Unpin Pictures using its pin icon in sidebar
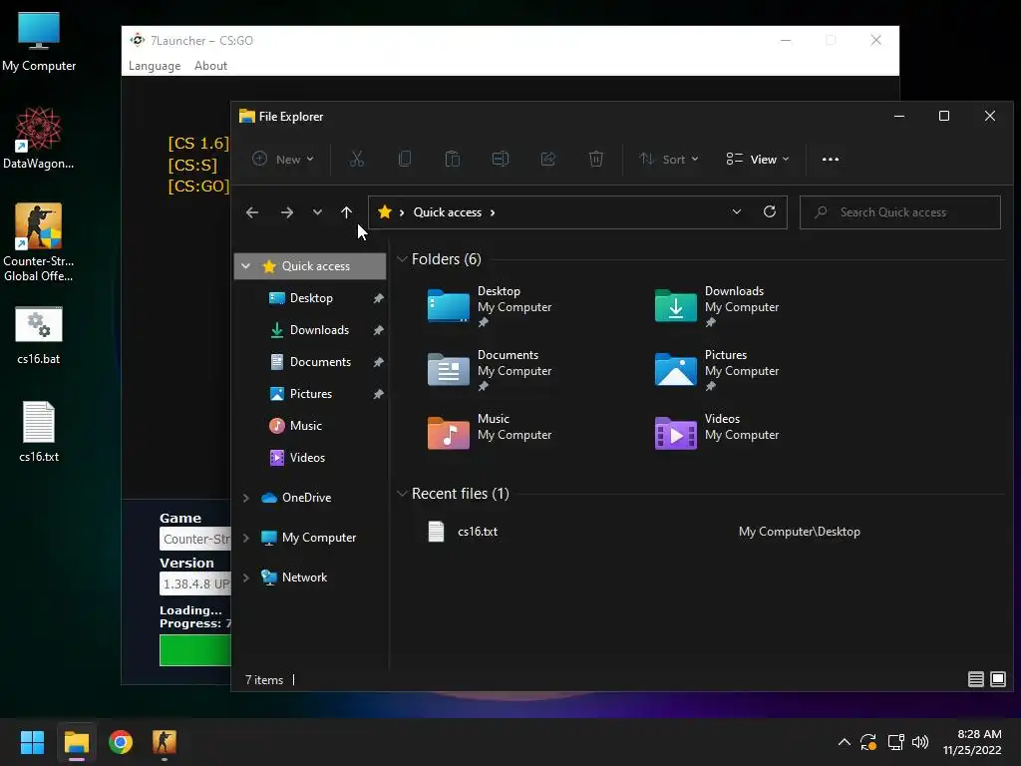 (378, 394)
